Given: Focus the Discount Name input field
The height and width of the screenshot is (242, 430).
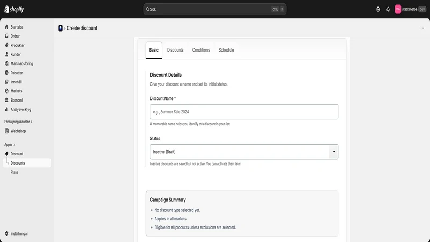Looking at the screenshot, I should click(x=244, y=112).
